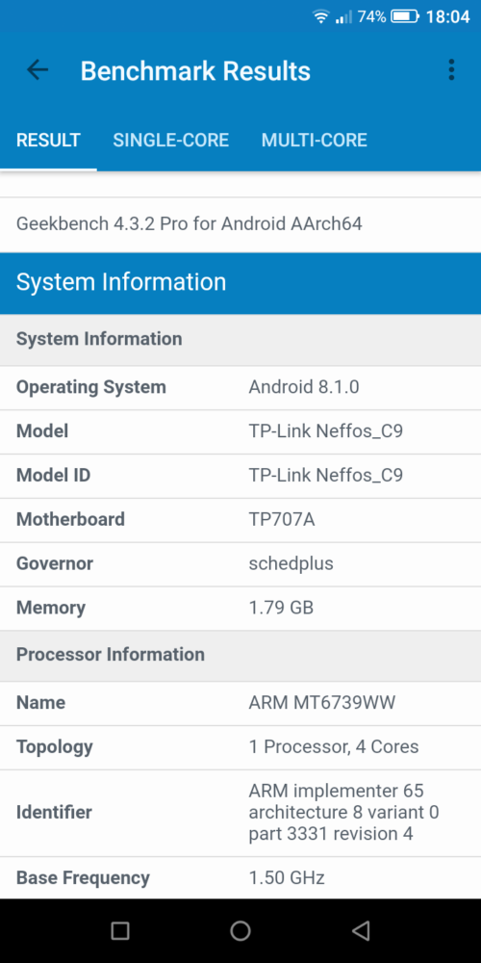Tap the processor Name label

[x=40, y=703]
